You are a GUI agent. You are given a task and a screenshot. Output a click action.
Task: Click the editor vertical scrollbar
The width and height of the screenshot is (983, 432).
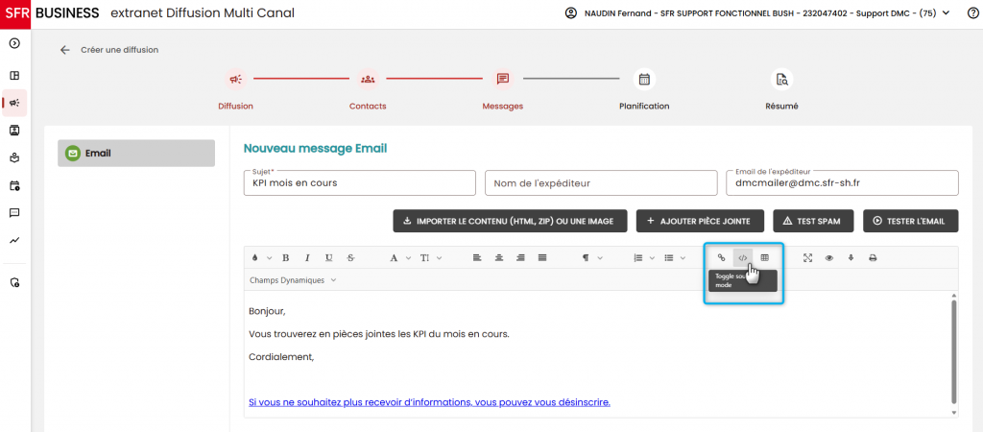[954, 351]
